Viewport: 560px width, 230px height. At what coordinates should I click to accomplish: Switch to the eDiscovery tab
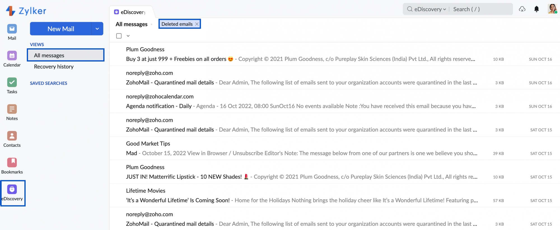click(130, 12)
